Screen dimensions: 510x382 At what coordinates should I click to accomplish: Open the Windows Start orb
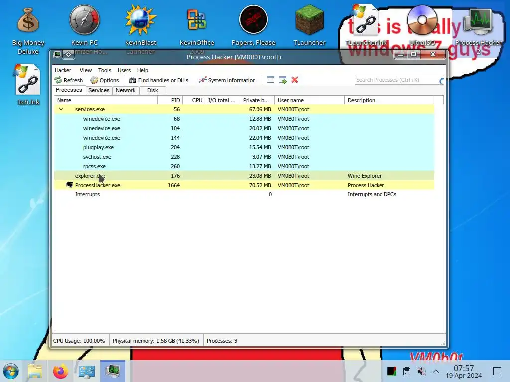coord(11,371)
